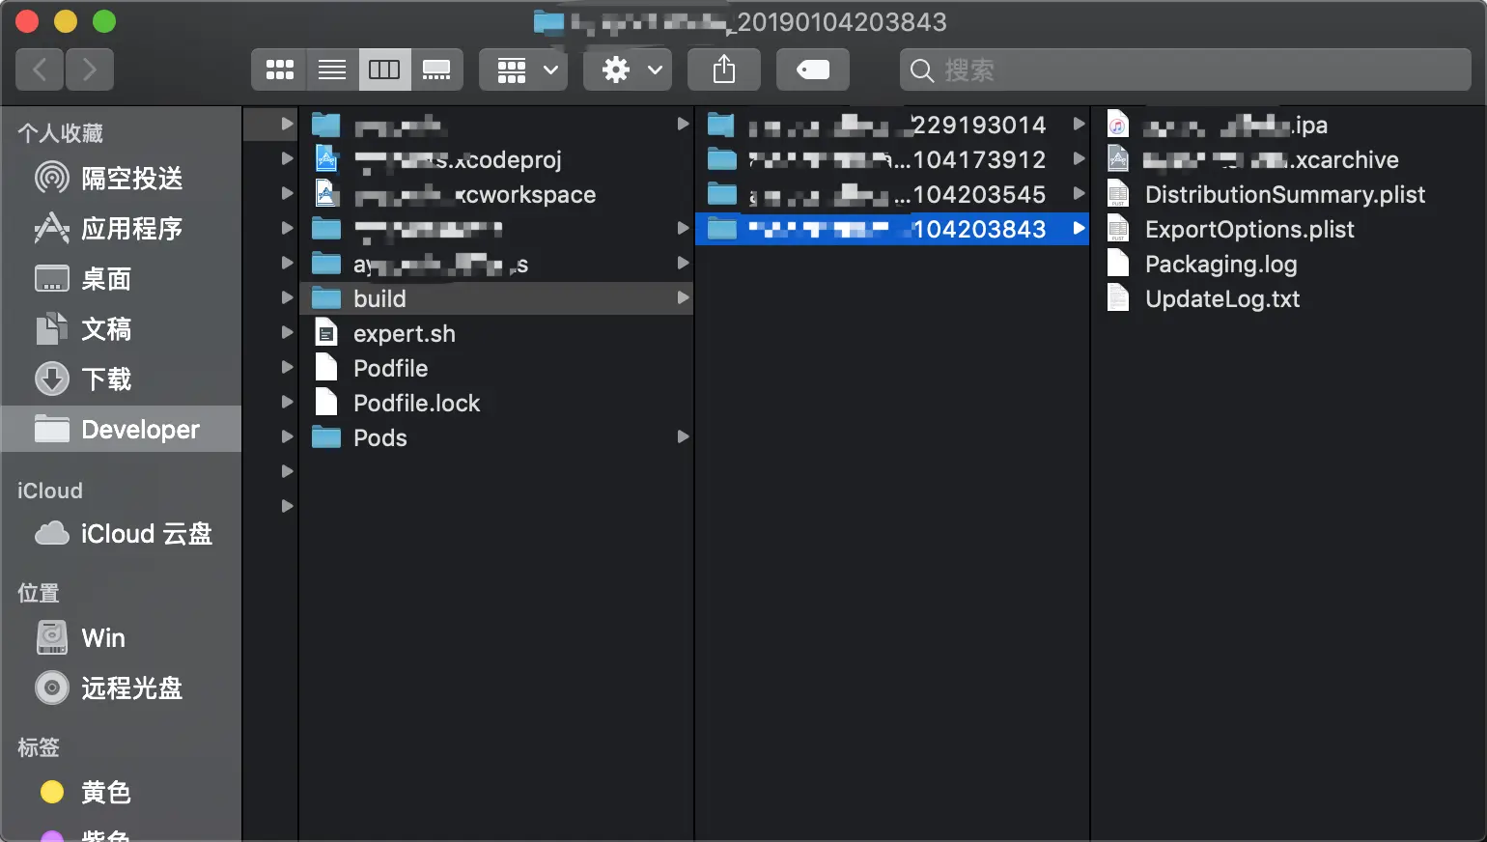Screen dimensions: 1487x842
Task: Switch to list view
Action: 332,70
